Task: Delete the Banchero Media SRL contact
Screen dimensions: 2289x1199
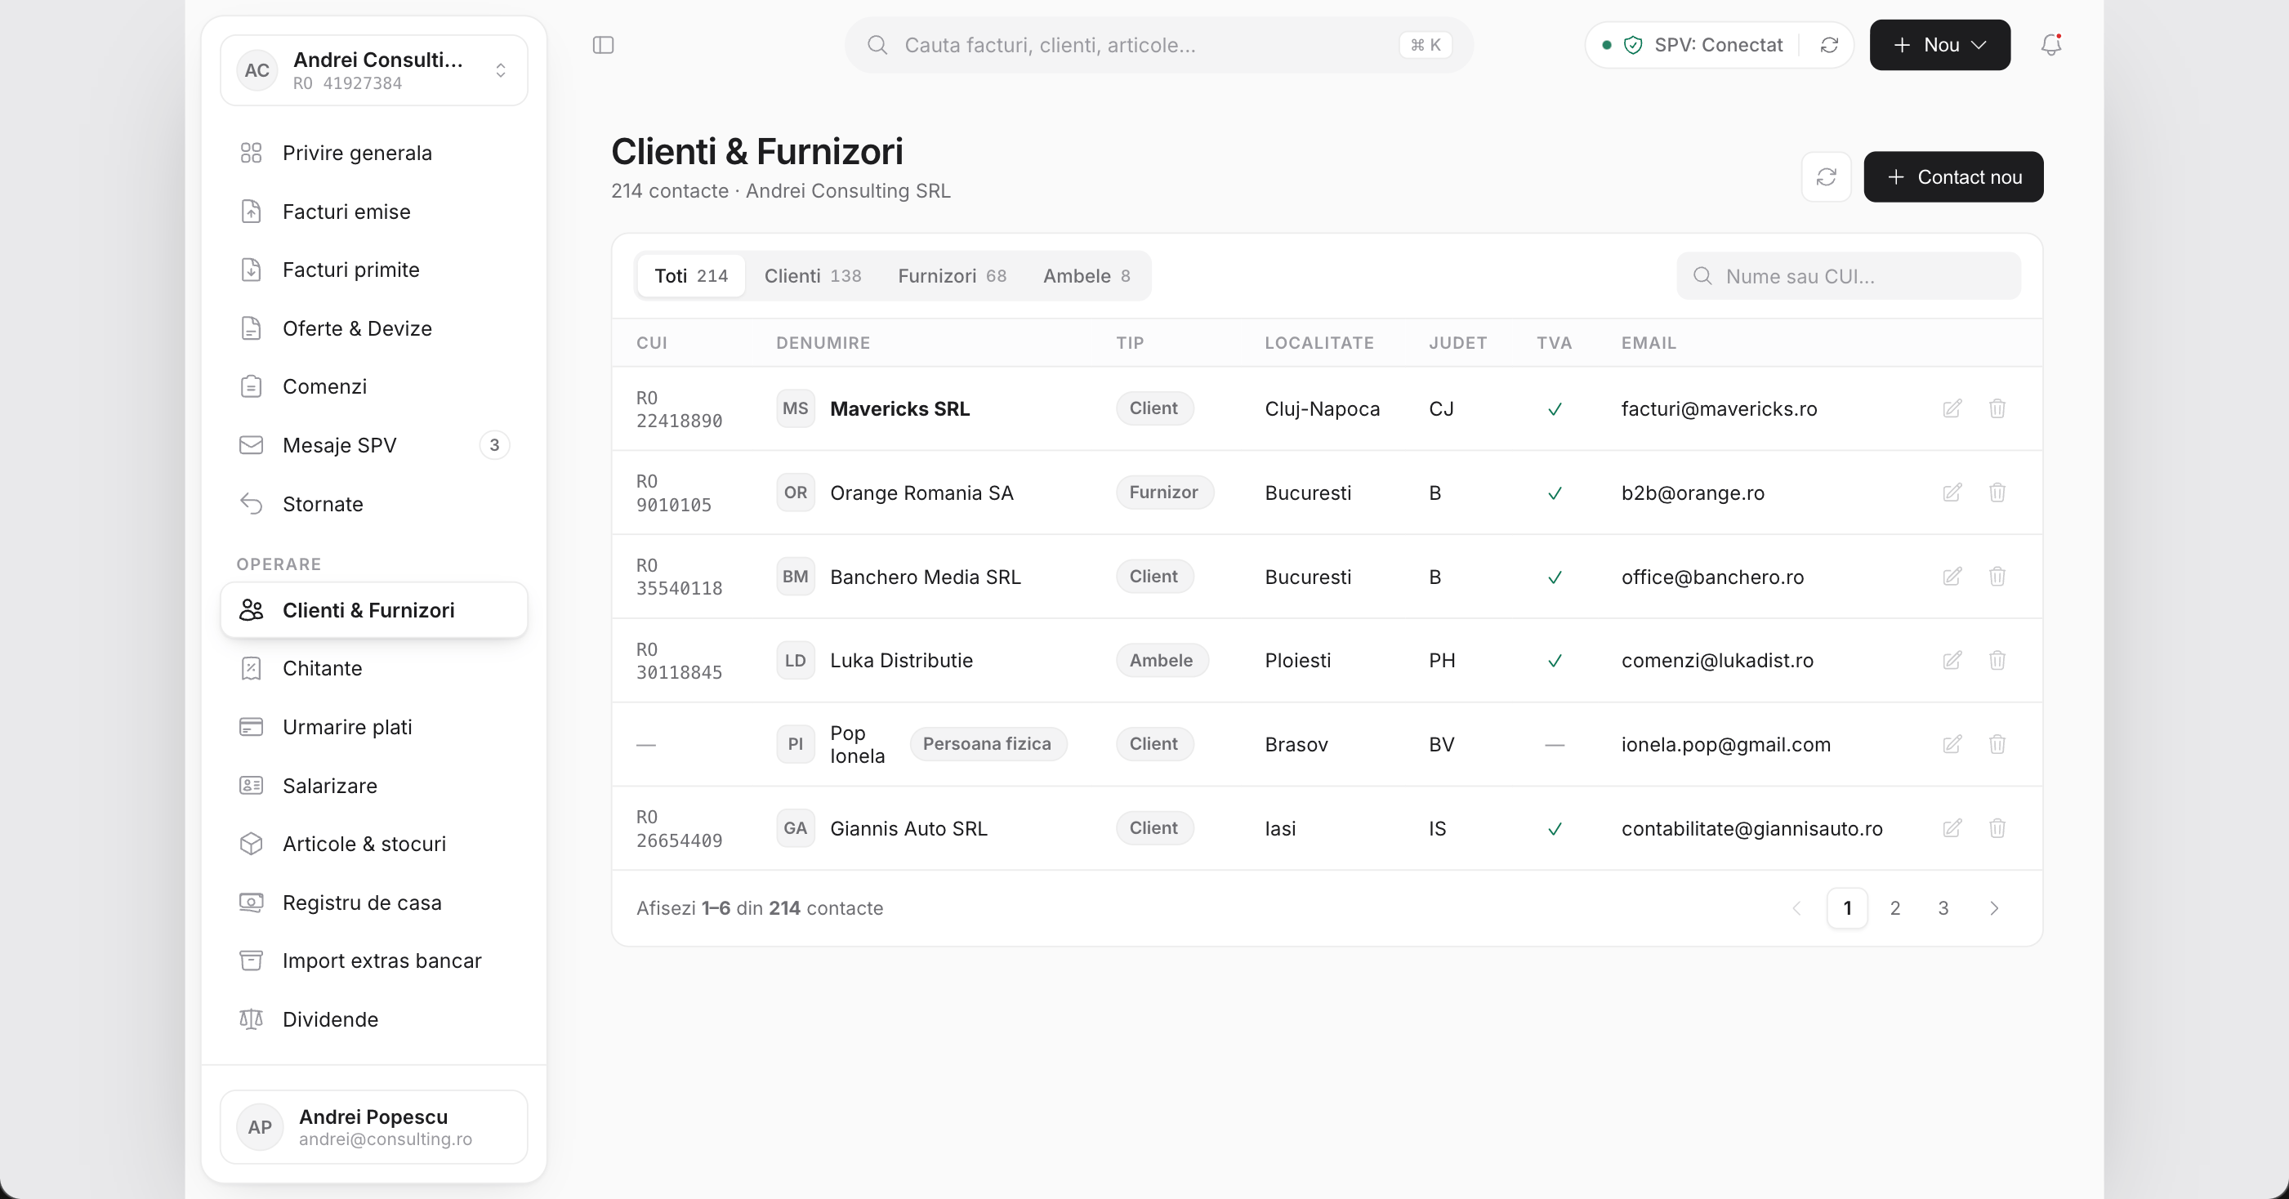Action: pos(1997,577)
